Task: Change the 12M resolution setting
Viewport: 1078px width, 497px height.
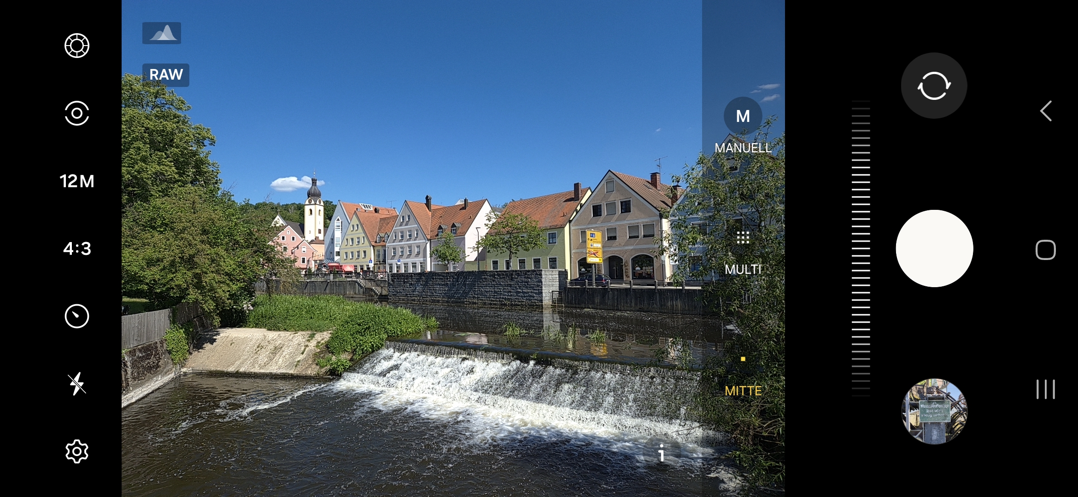Action: click(76, 181)
